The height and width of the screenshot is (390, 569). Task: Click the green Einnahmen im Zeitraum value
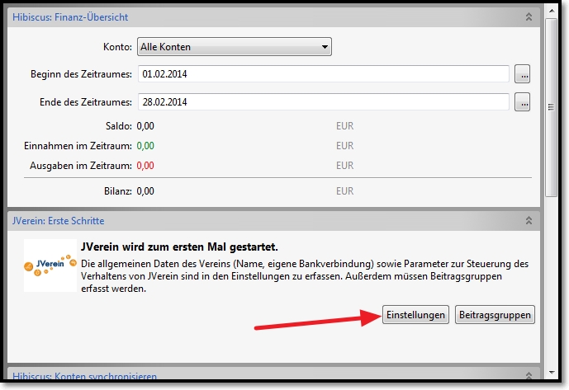[145, 146]
